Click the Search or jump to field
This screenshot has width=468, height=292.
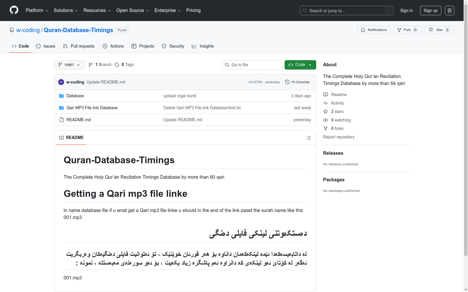coord(347,11)
